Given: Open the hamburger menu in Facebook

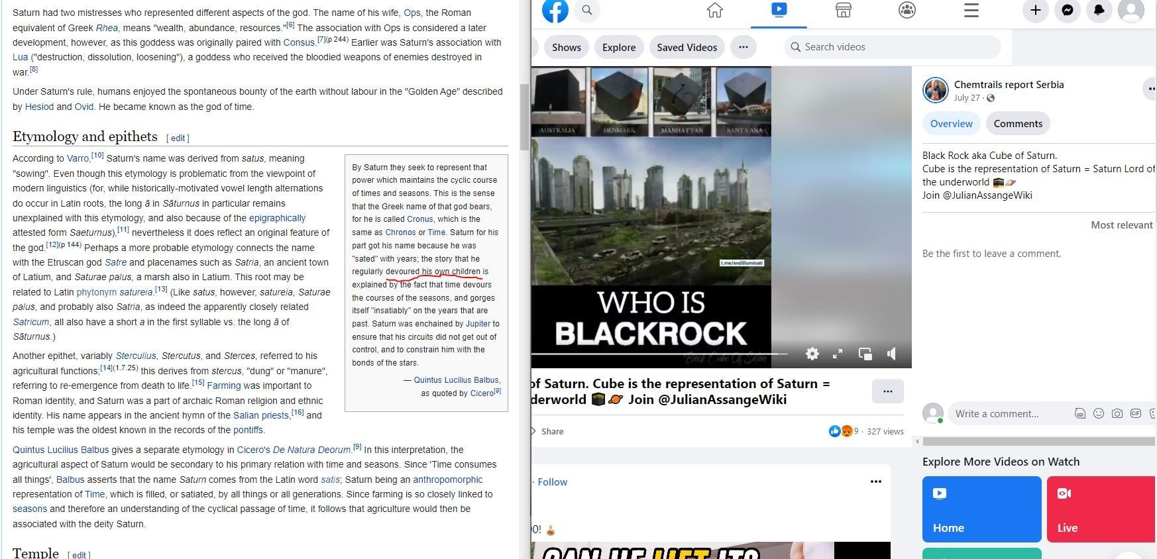Looking at the screenshot, I should (x=971, y=10).
